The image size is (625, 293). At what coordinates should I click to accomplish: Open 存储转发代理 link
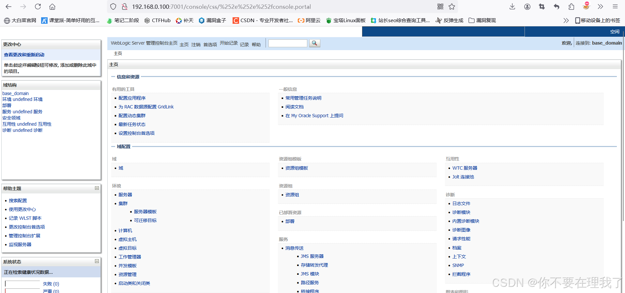314,265
